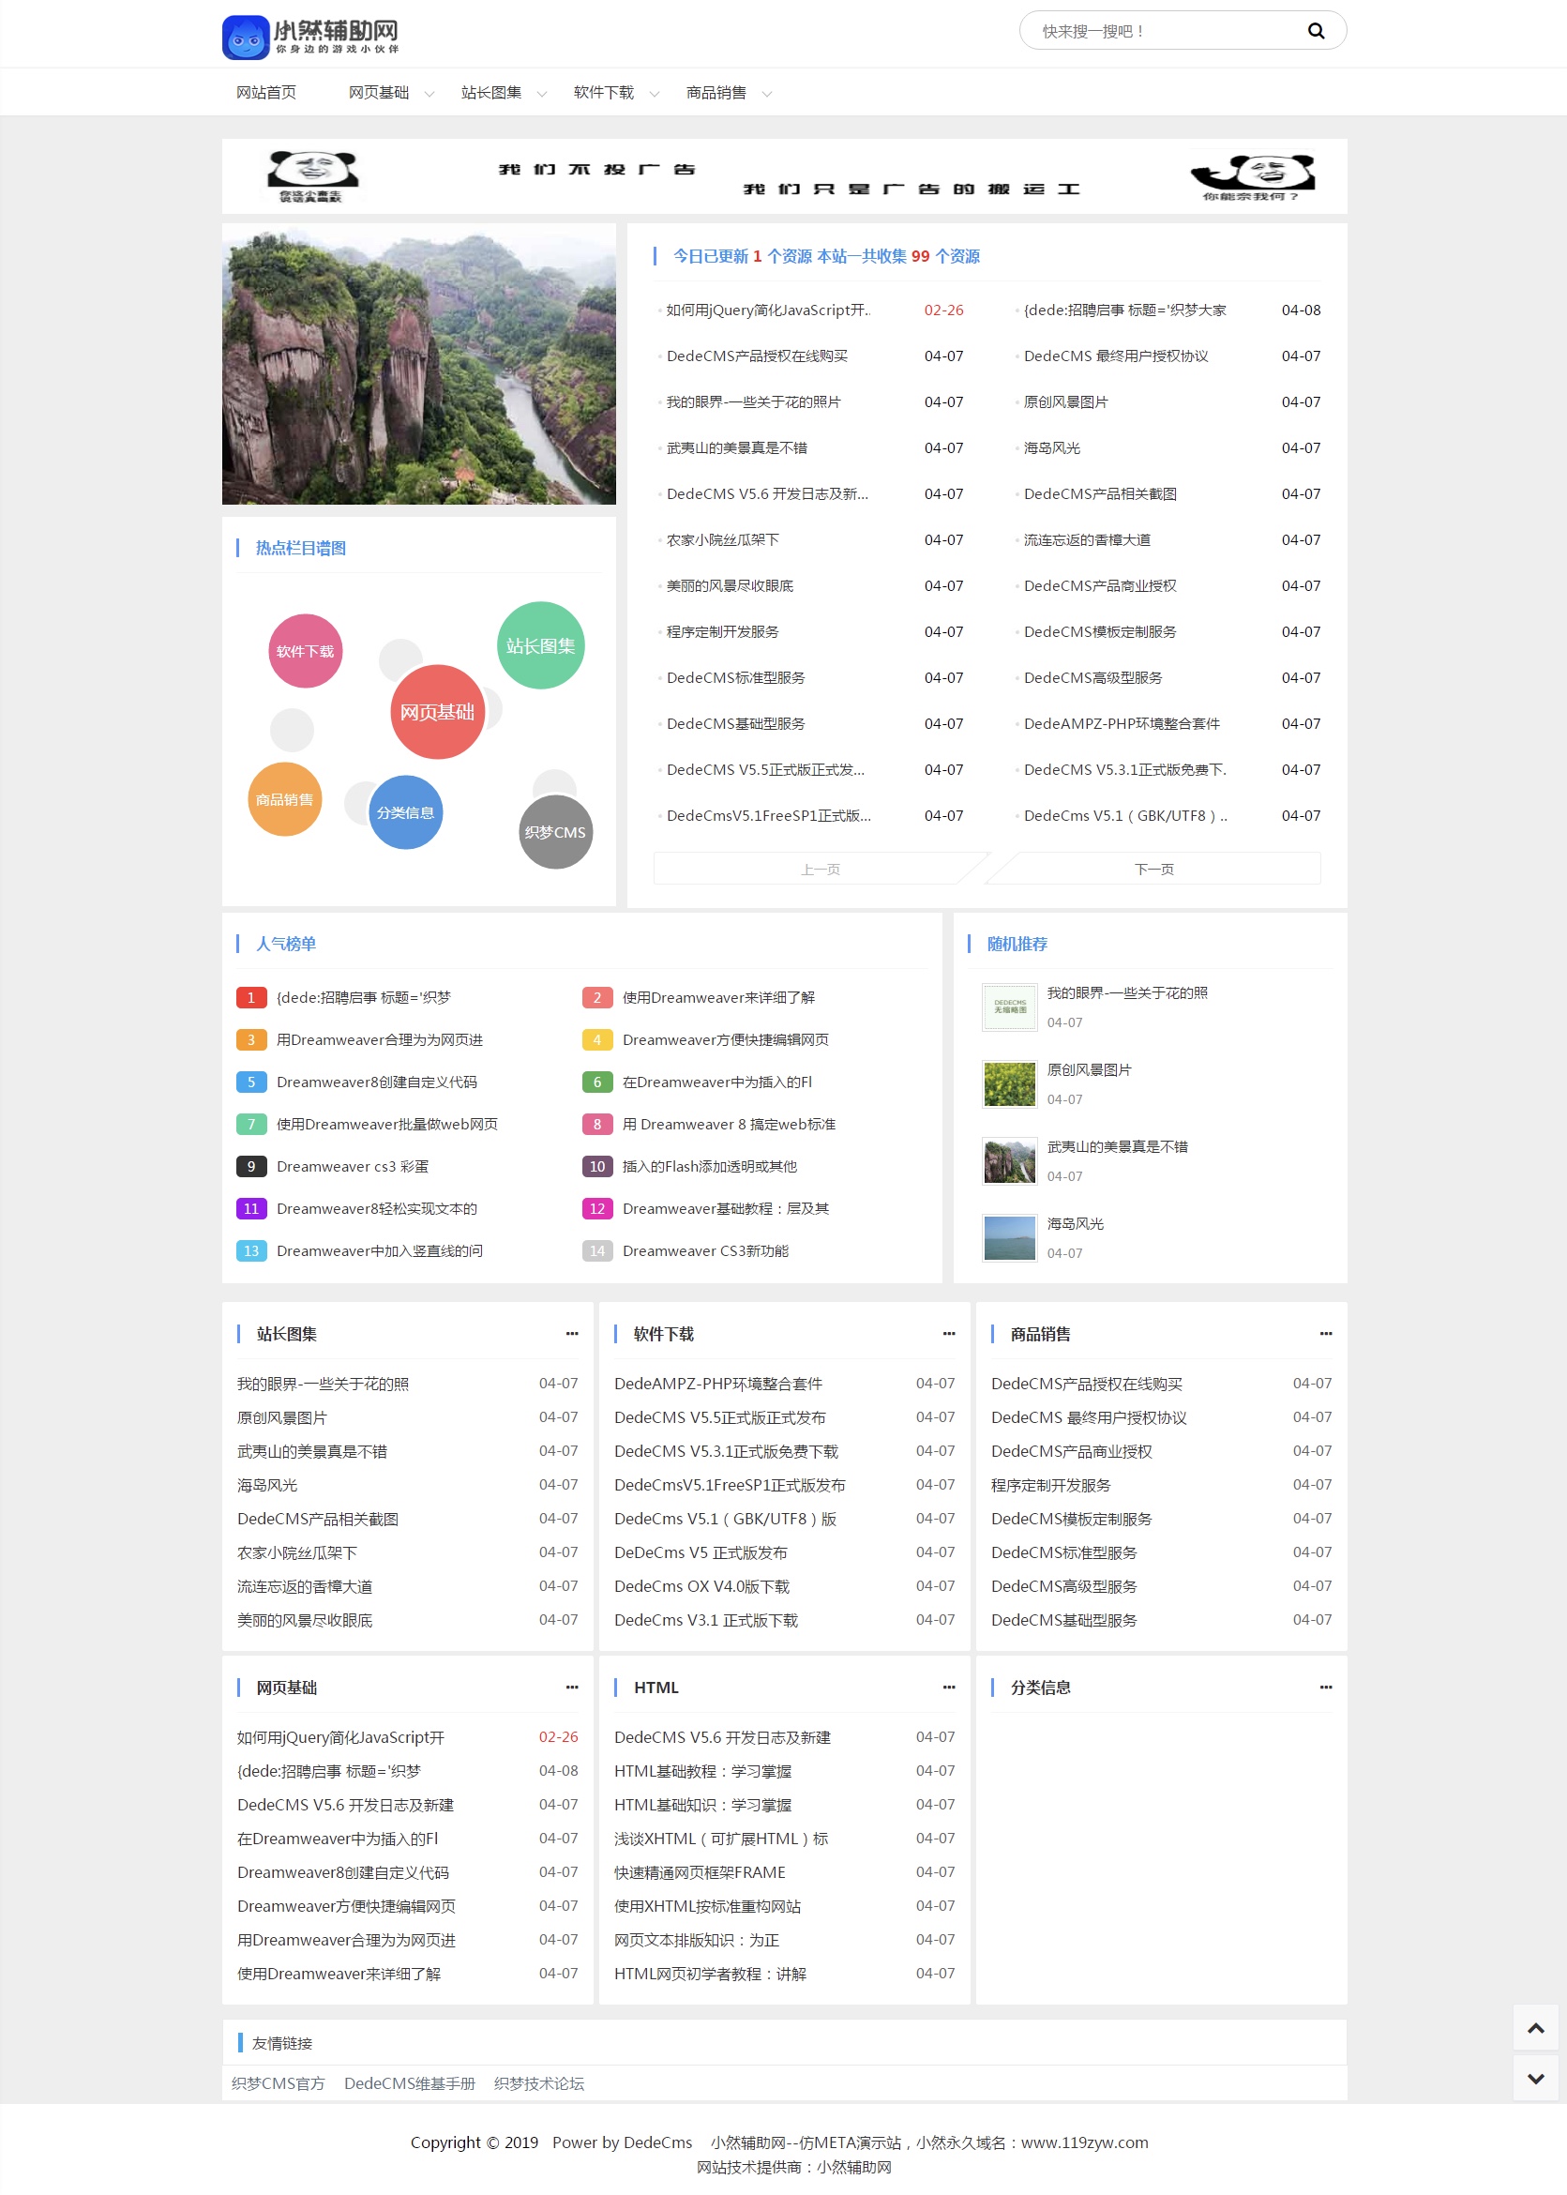
Task: Click the 人气榜单 section title
Action: point(286,944)
